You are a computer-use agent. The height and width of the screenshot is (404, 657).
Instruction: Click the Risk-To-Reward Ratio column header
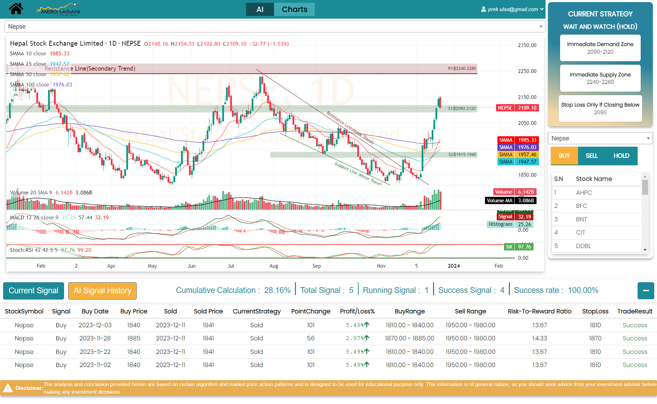[539, 311]
